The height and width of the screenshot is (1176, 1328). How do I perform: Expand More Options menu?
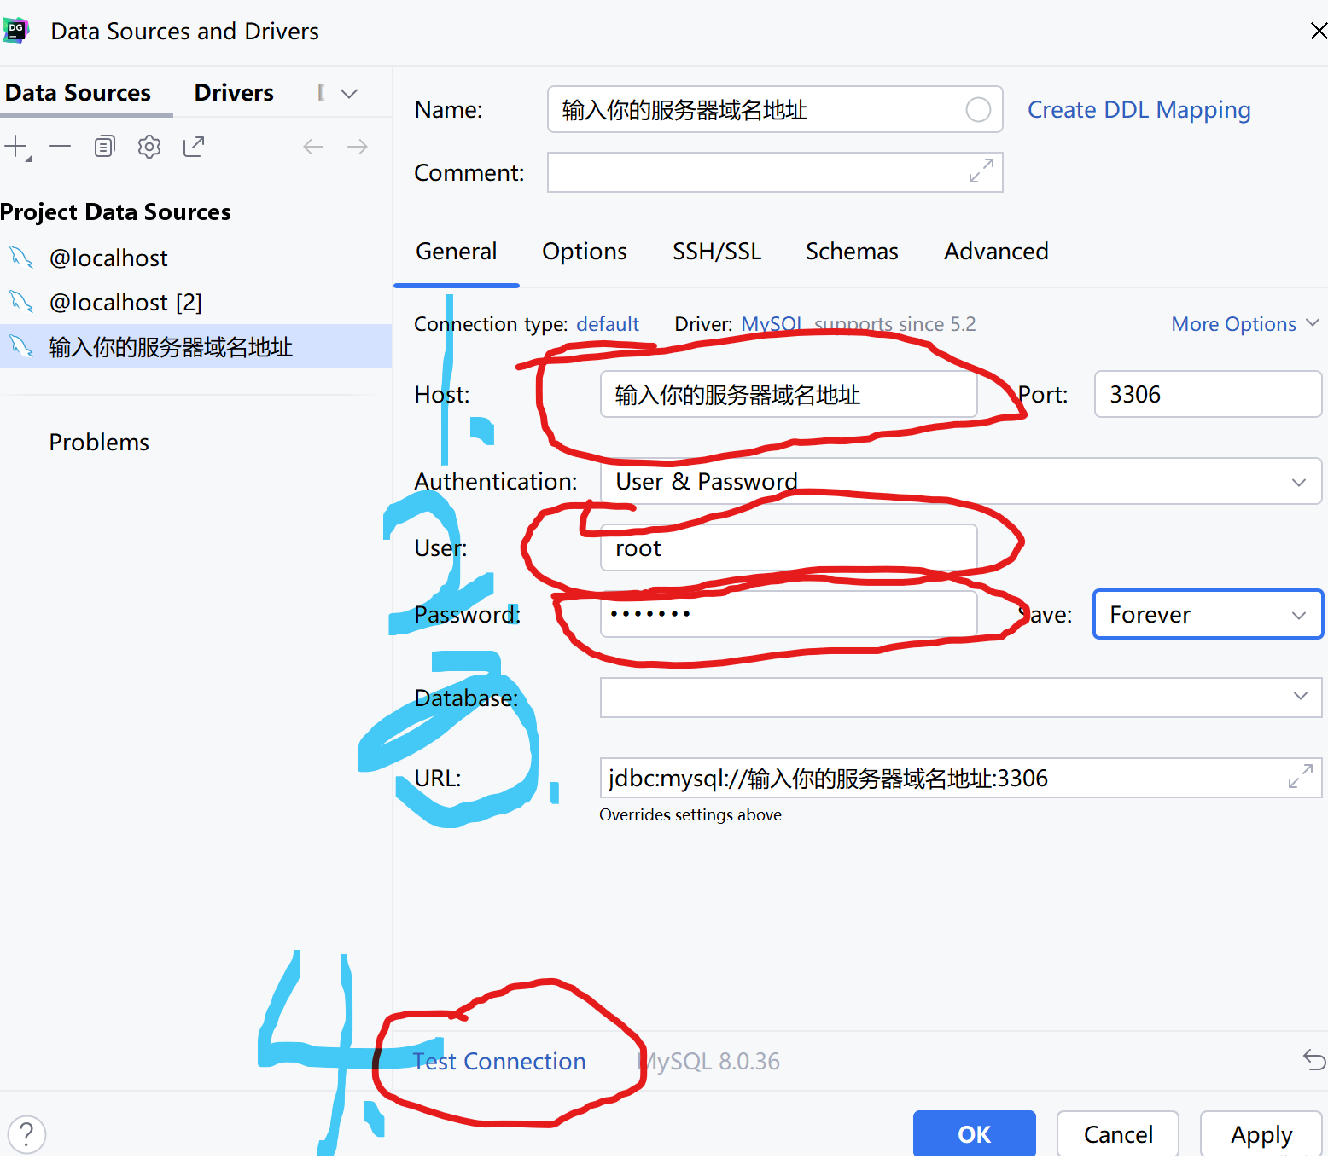(x=1245, y=324)
